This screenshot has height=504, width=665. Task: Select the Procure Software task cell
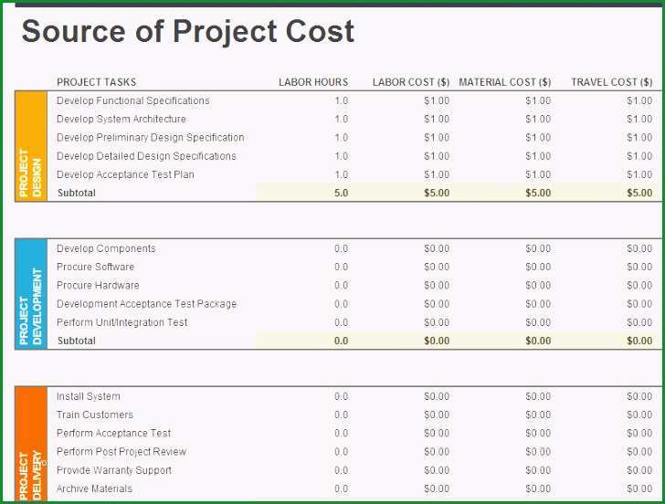[95, 267]
